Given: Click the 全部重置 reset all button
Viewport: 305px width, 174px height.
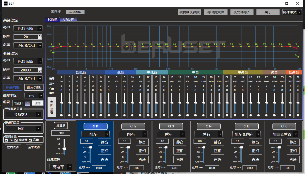Looking at the screenshot, I should click(x=52, y=107).
